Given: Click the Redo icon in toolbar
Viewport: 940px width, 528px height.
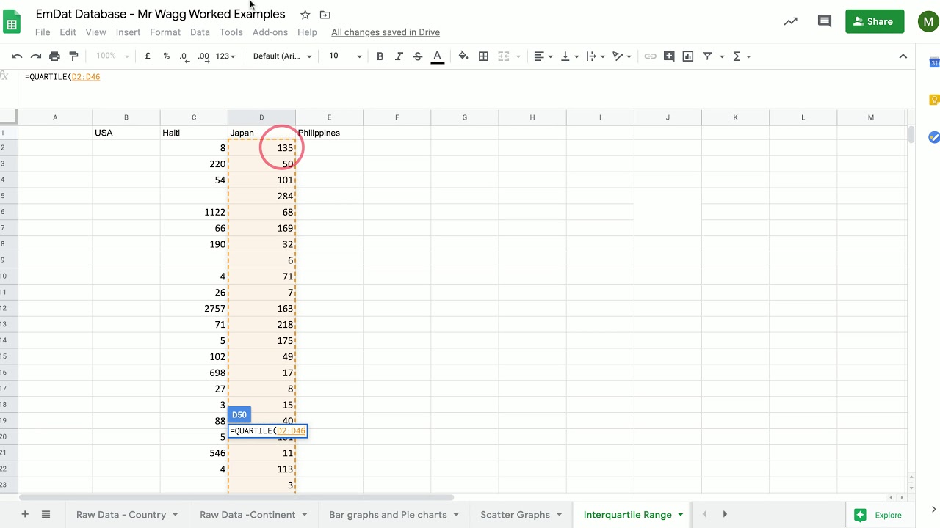Looking at the screenshot, I should point(35,56).
